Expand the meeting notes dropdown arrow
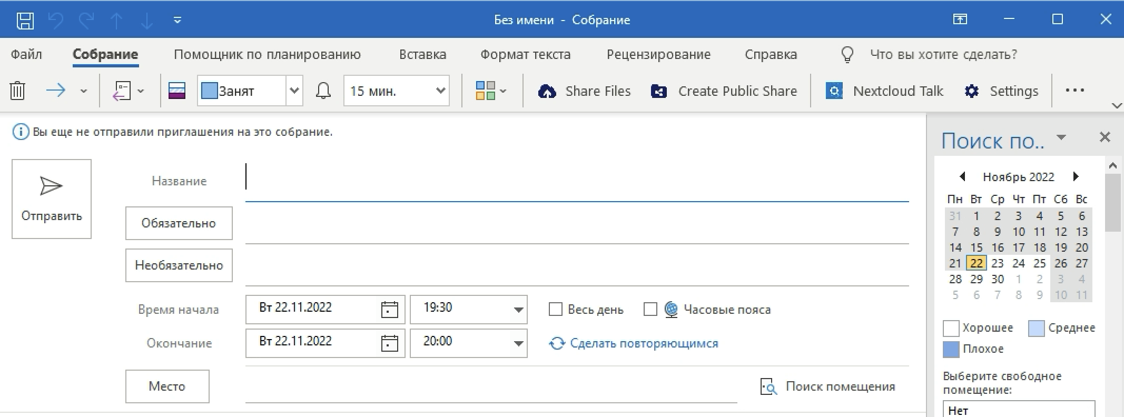1124x417 pixels. pyautogui.click(x=141, y=91)
